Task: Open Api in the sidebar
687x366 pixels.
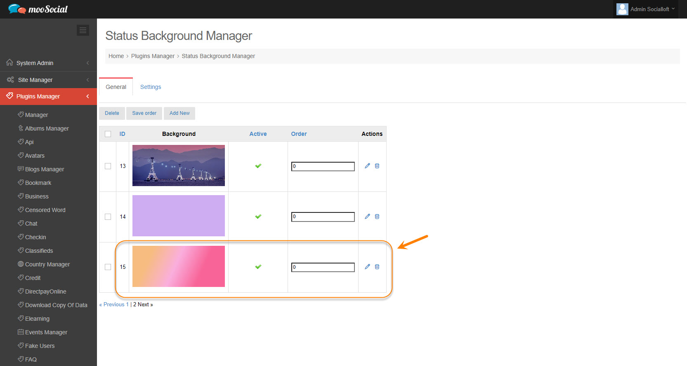Action: (x=29, y=142)
